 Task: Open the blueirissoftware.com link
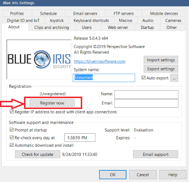pyautogui.click(x=100, y=61)
